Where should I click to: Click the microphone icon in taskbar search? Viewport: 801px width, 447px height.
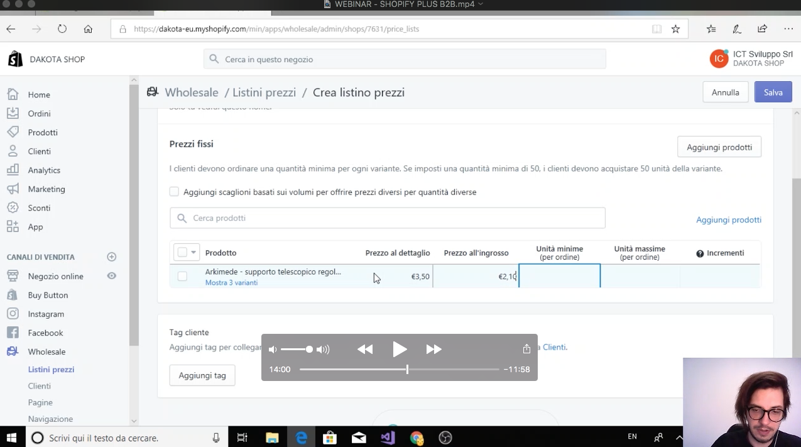click(217, 438)
